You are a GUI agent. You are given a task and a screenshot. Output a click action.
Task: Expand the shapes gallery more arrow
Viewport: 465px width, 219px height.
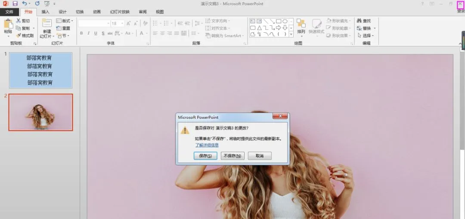(291, 35)
